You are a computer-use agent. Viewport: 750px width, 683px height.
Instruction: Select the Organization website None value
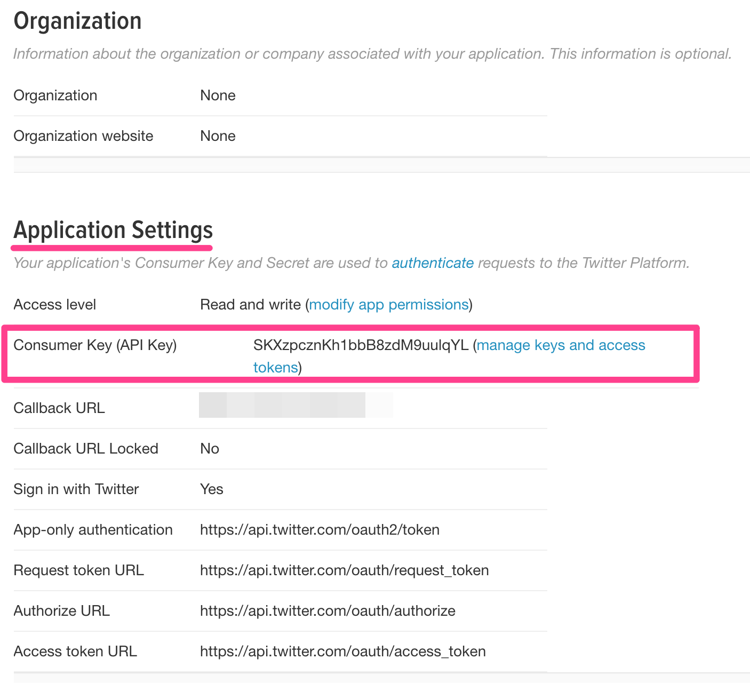pyautogui.click(x=218, y=136)
